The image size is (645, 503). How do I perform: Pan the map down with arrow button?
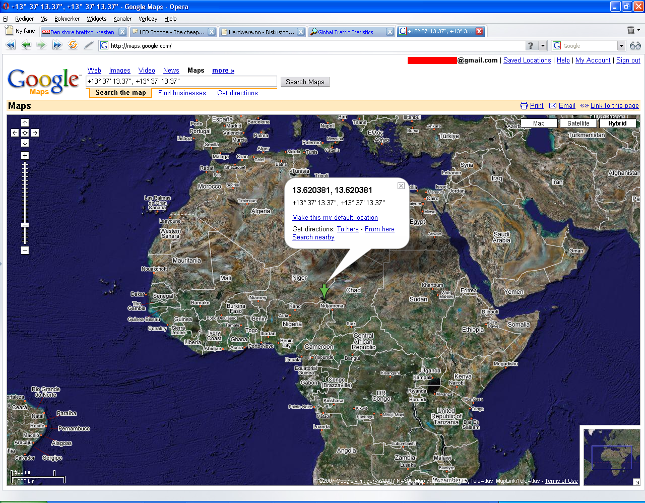pyautogui.click(x=25, y=143)
